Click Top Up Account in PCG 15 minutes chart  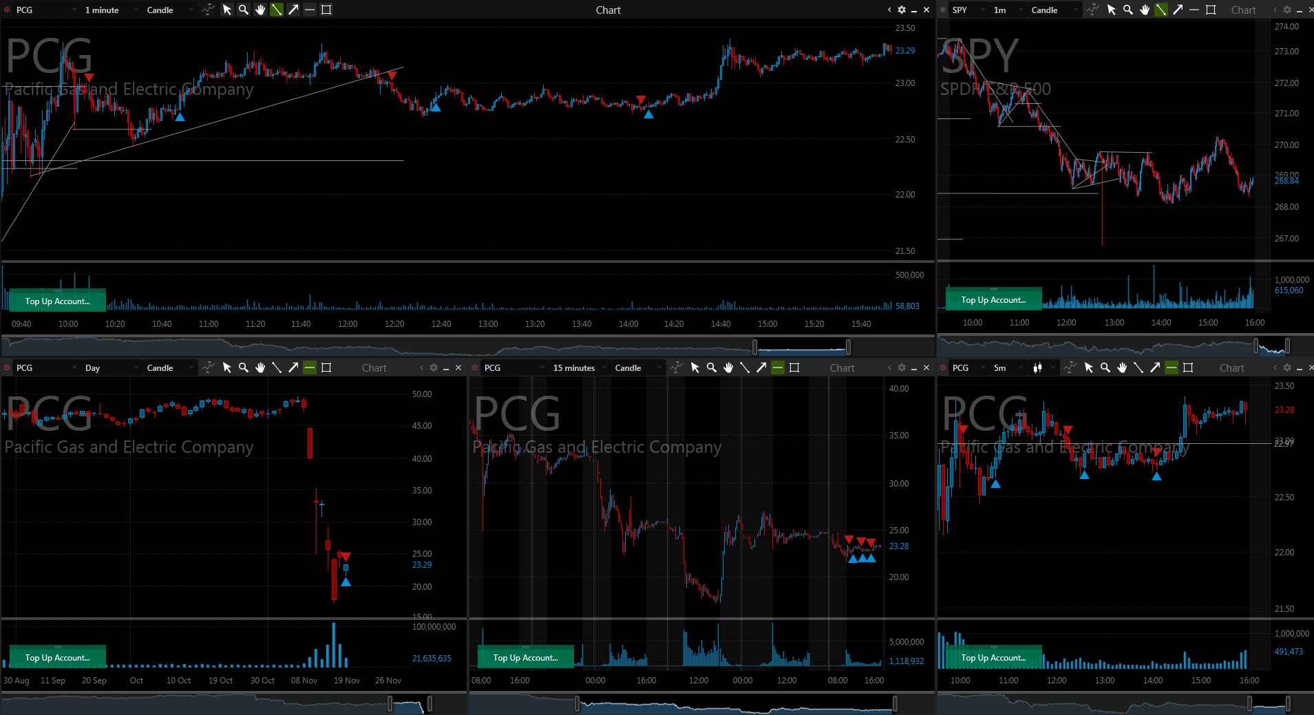tap(525, 657)
